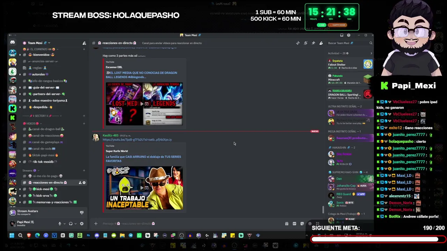
Task: Open the EL LOST MEDIA video title link
Action: point(141,75)
